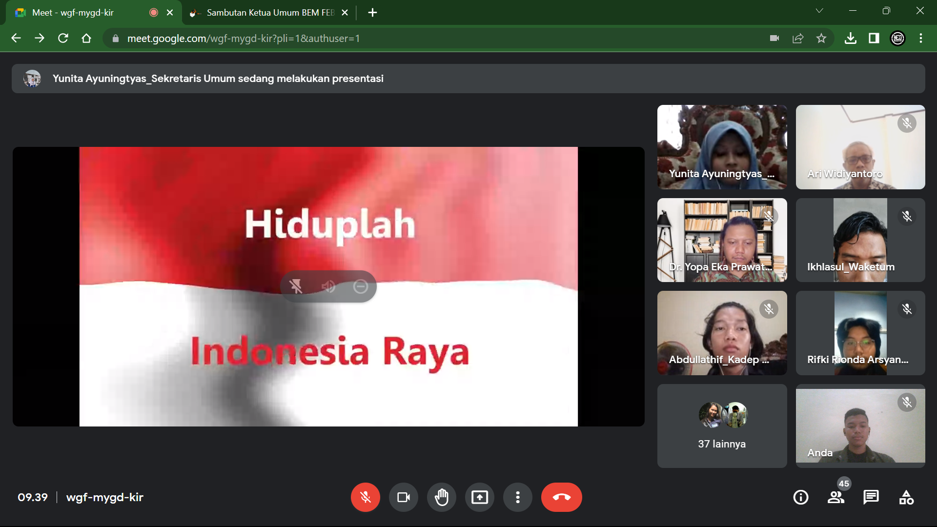Raise hand in the meeting

coord(441,497)
